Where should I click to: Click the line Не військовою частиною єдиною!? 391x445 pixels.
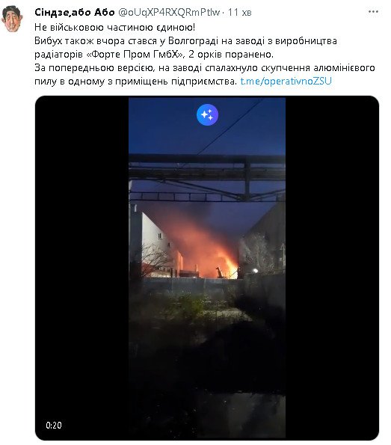[x=115, y=27]
